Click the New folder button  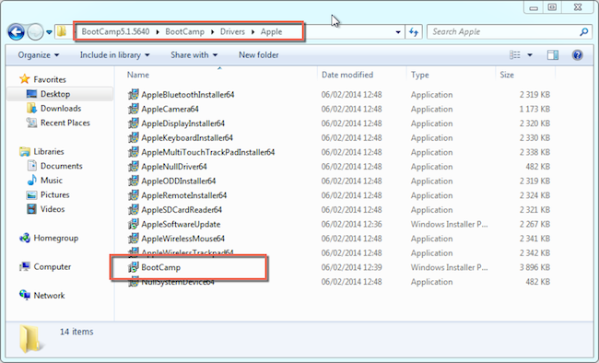coord(259,55)
